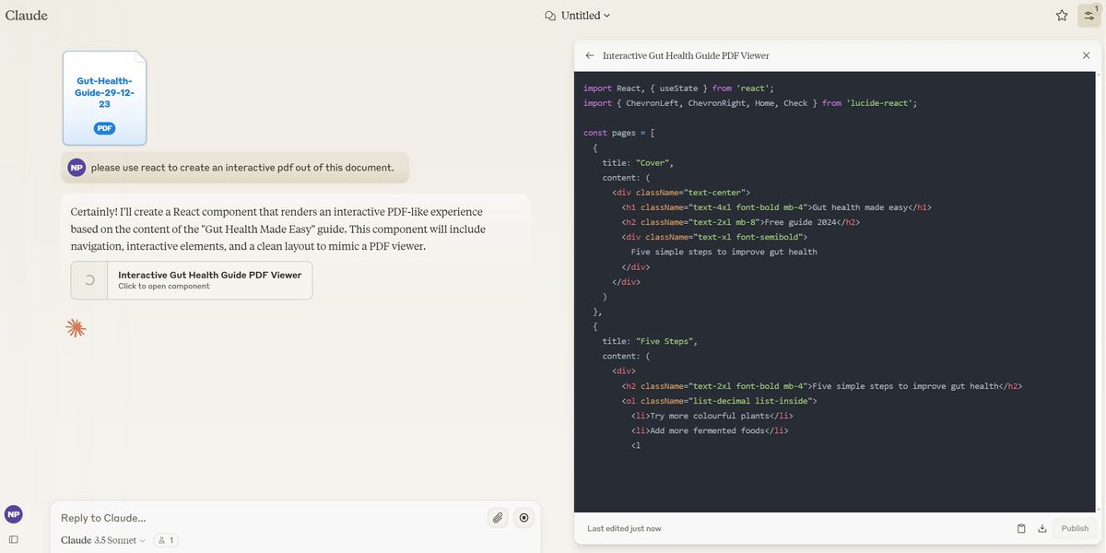The image size is (1106, 553).
Task: Open the Claude 3.5 Sonnet model selector
Action: point(103,540)
